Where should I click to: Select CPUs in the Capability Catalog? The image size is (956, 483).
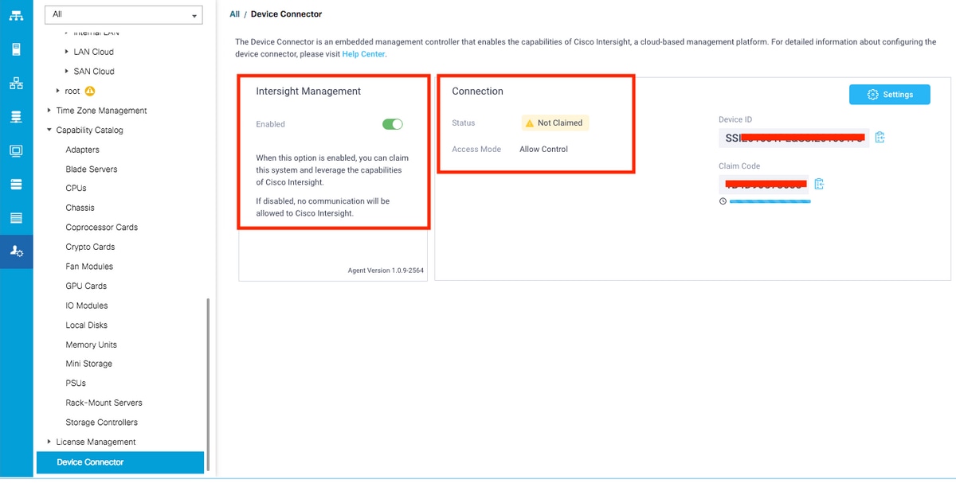tap(76, 189)
